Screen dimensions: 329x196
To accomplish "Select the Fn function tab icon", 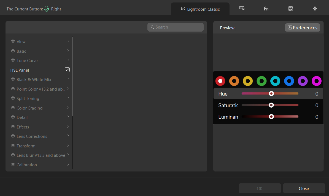I will pyautogui.click(x=266, y=9).
